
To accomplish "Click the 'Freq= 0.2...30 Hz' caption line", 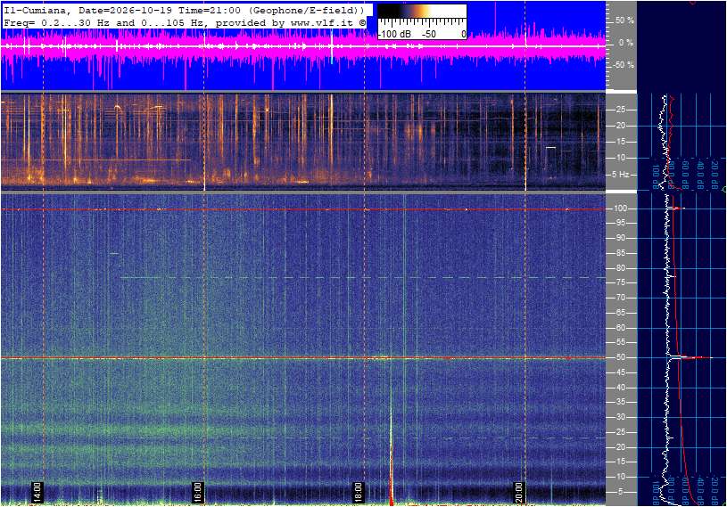I will point(184,22).
